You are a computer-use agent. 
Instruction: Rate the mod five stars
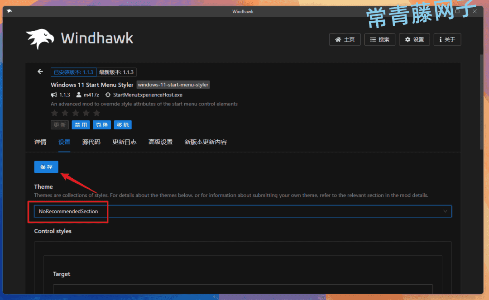[x=97, y=113]
